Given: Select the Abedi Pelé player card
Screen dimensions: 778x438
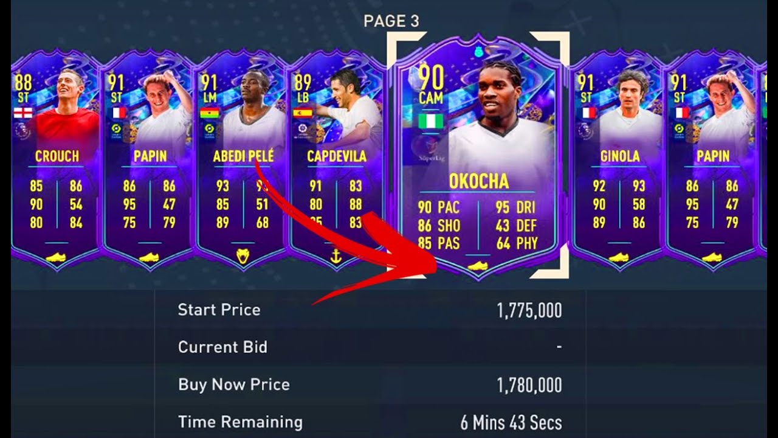Looking at the screenshot, I should tap(242, 159).
